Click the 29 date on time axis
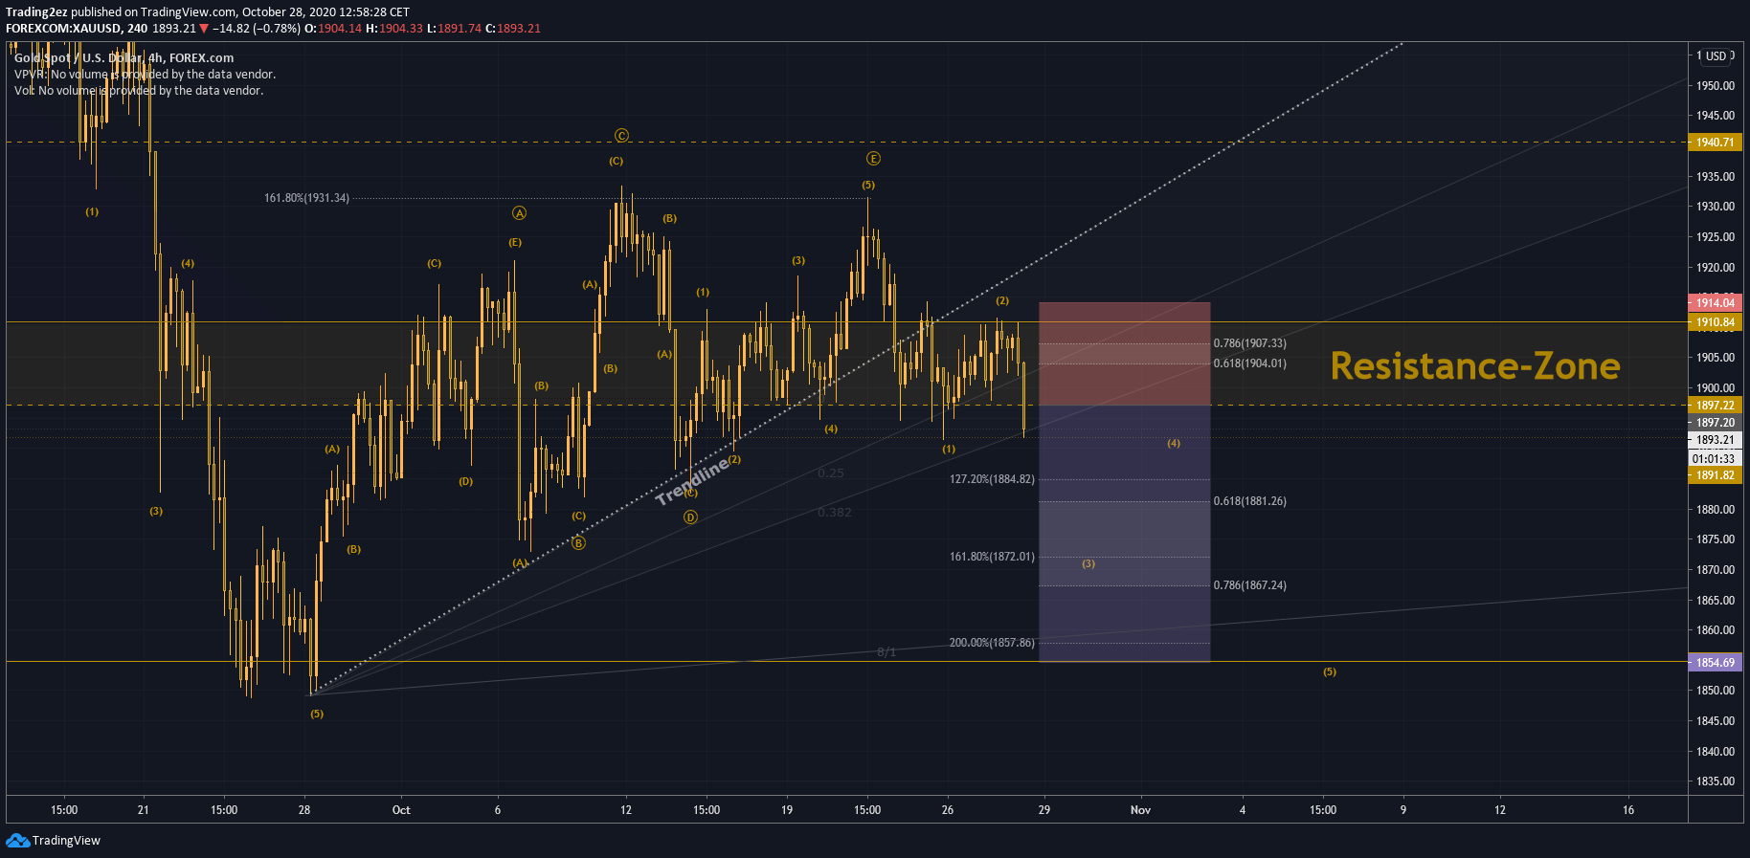Image resolution: width=1750 pixels, height=858 pixels. [x=1044, y=810]
